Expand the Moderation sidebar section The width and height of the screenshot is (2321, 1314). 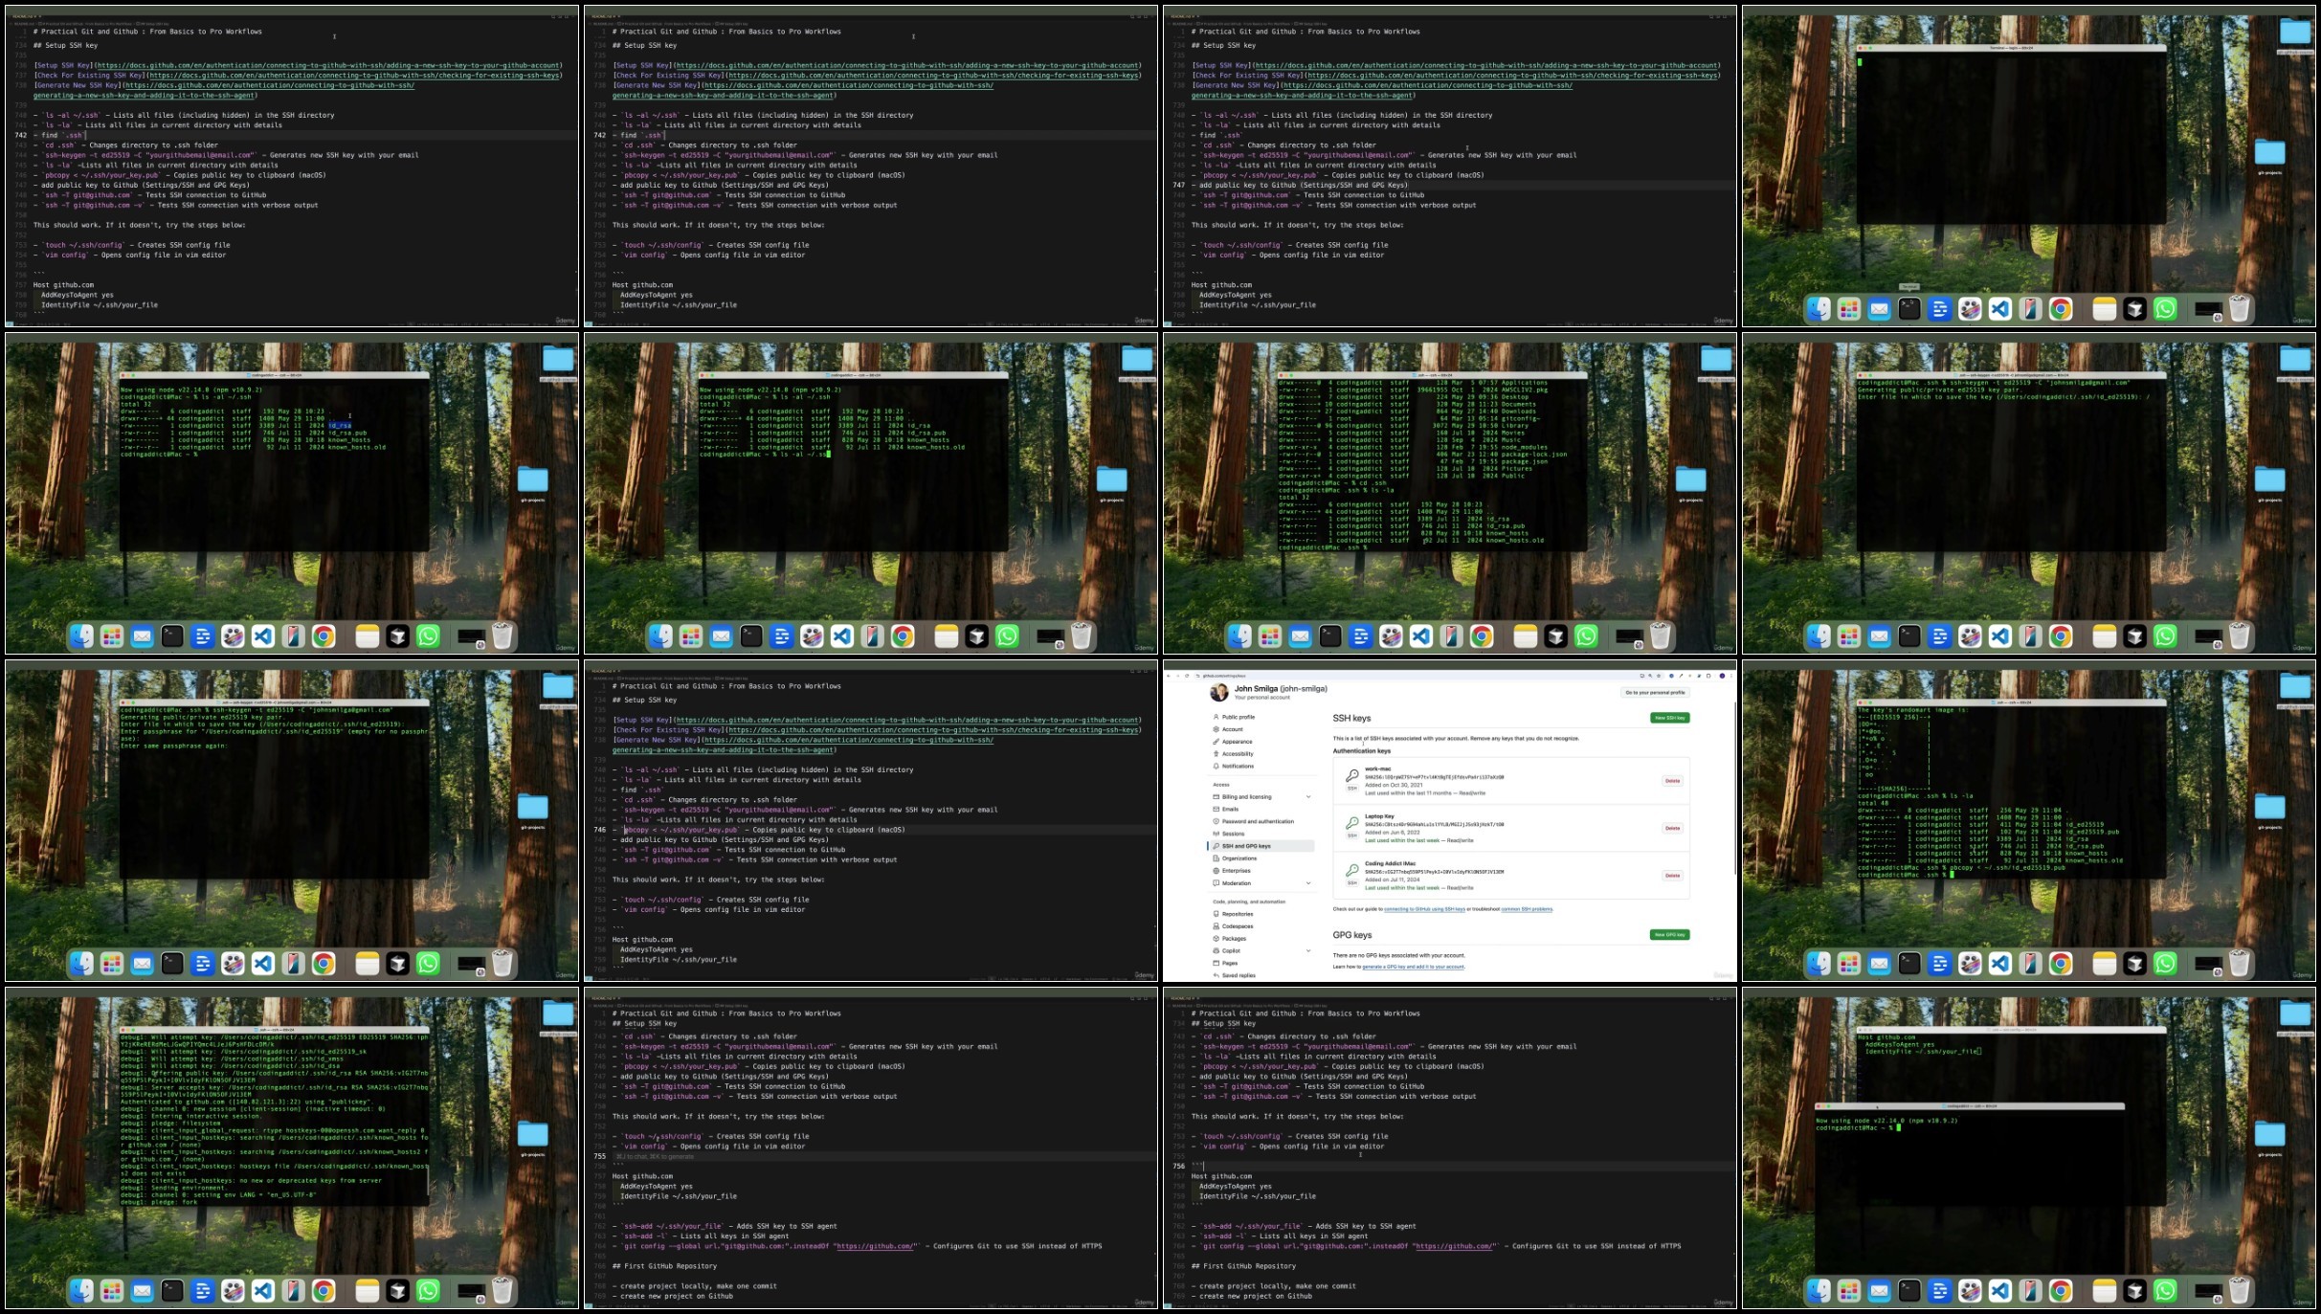(1308, 883)
